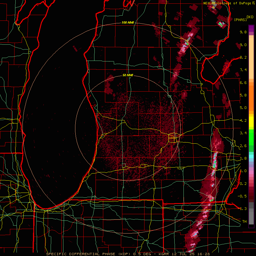Select the 3.4 scale label
256x256 pixels.
point(243,133)
